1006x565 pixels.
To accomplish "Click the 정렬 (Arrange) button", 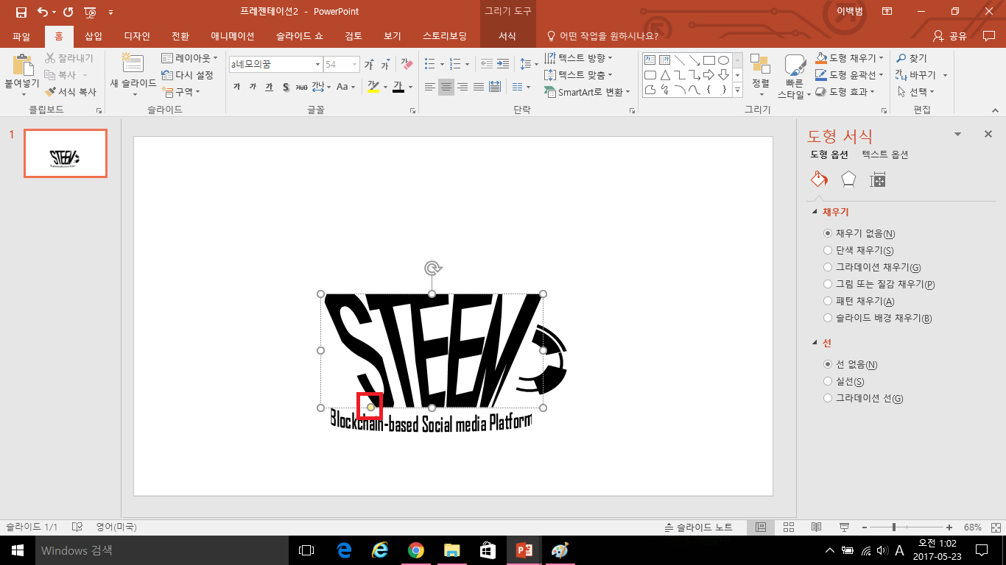I will tap(760, 75).
